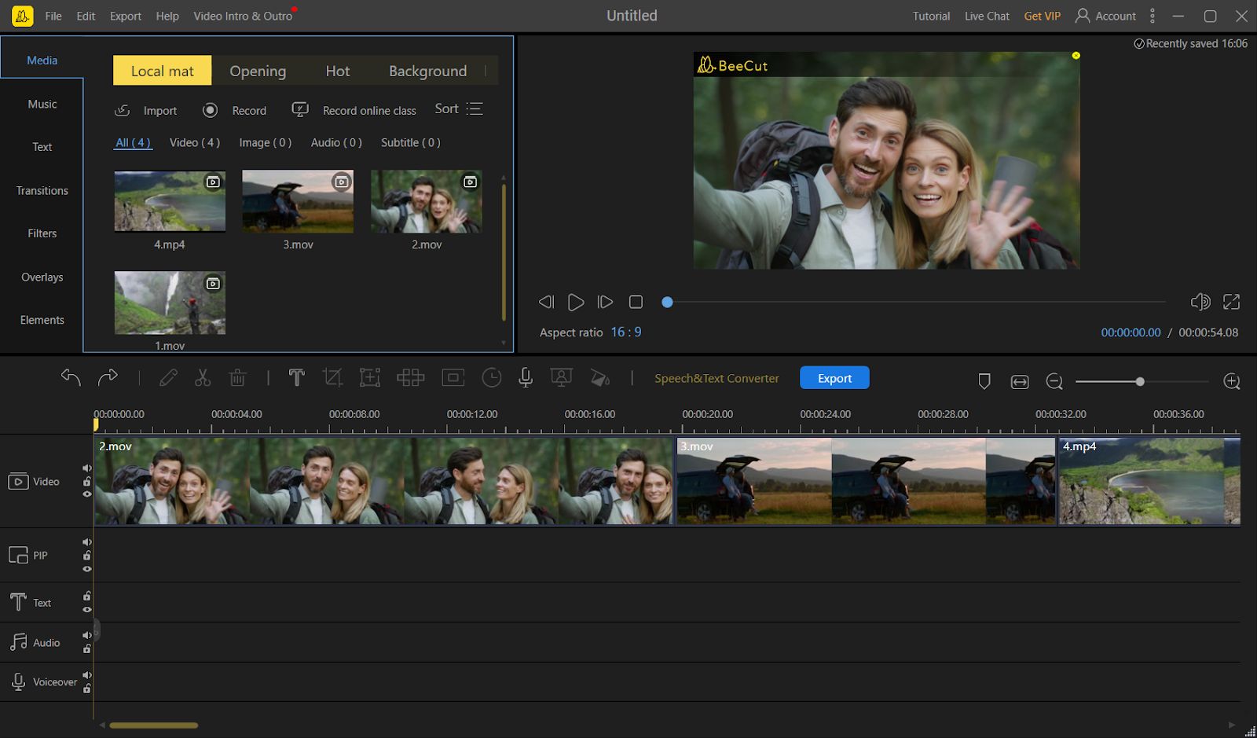Viewport: 1257px width, 738px height.
Task: Hide the Video track with eye icon
Action: [87, 494]
